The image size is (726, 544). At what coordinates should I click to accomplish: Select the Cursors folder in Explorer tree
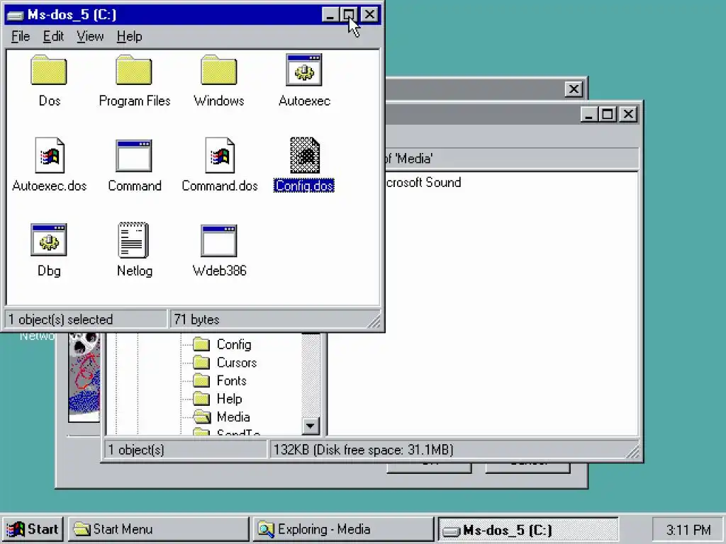point(225,363)
